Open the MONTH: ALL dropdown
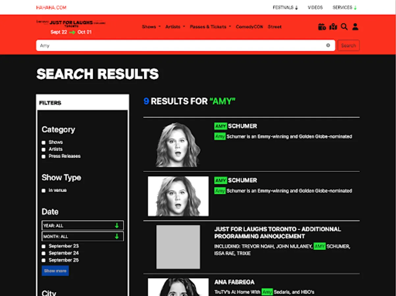396x296 pixels. [x=83, y=236]
